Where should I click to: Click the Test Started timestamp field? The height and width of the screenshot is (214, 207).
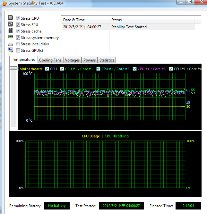click(x=121, y=206)
